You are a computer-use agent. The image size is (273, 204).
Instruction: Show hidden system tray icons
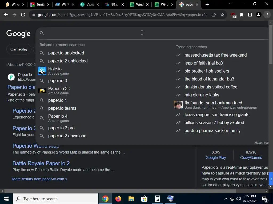[x=226, y=199]
